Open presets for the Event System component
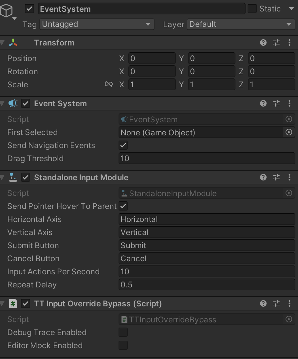This screenshot has width=298, height=359. coord(276,103)
